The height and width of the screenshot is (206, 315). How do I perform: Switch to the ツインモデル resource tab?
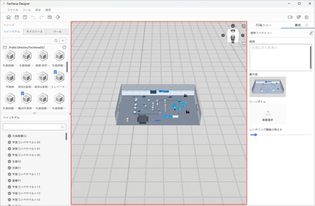12,32
